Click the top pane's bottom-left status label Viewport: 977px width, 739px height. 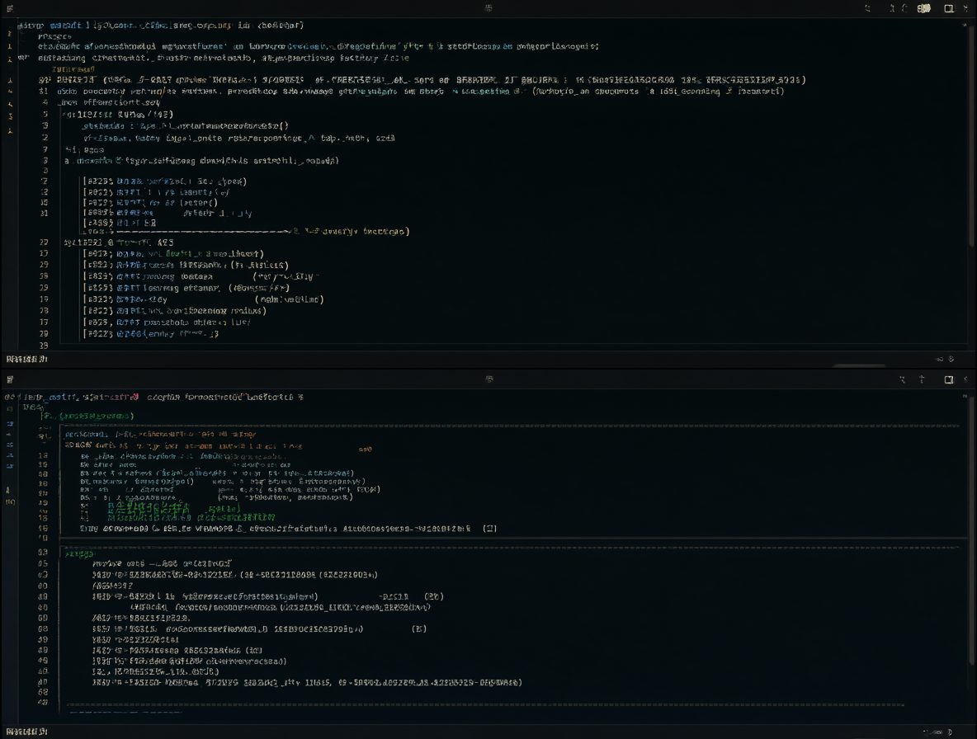tap(26, 359)
